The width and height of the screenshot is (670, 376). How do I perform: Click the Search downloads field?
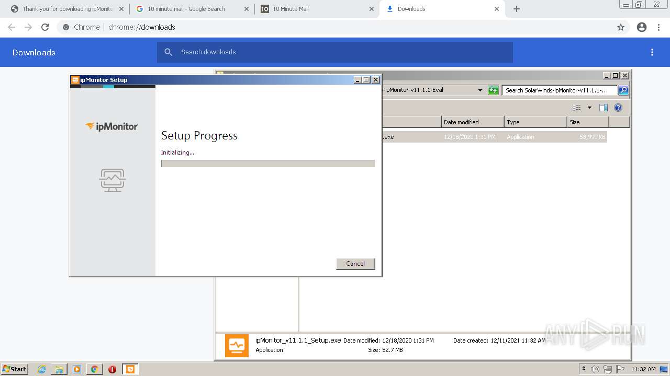(x=335, y=52)
